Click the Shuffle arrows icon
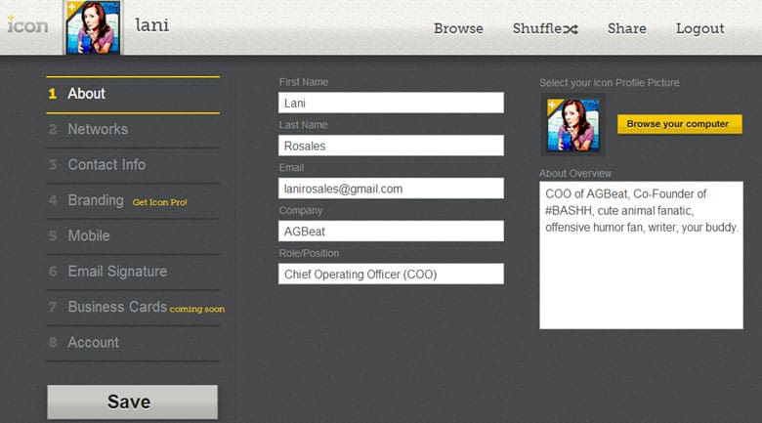 pos(571,29)
